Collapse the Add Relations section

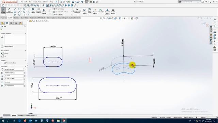(x=25, y=51)
